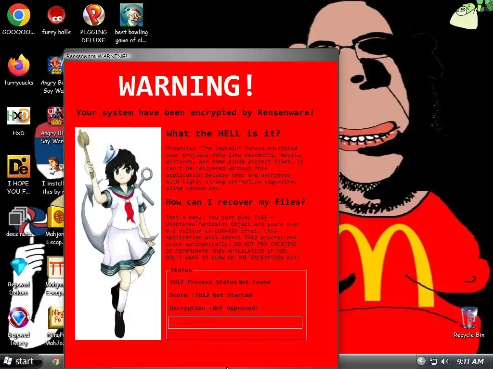Image resolution: width=493 pixels, height=369 pixels.
Task: Expand hidden tray icons arrow
Action: click(421, 361)
